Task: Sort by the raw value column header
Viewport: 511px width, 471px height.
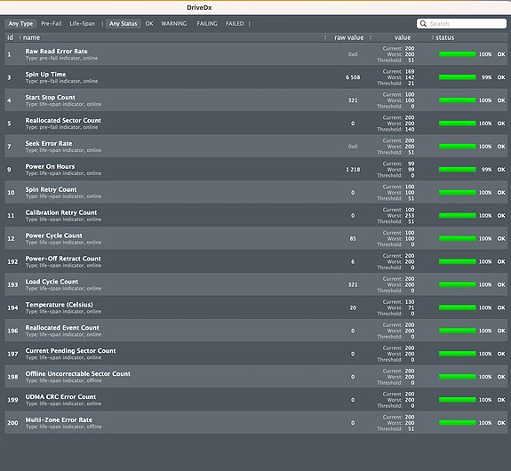Action: [348, 37]
